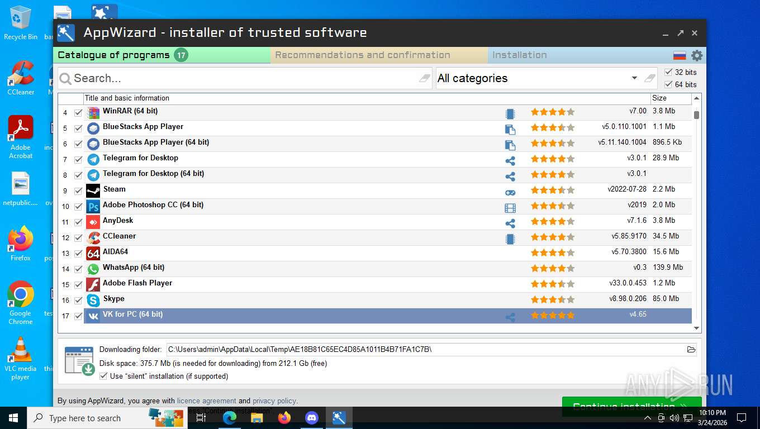Image resolution: width=760 pixels, height=429 pixels.
Task: Click the downloading folder path field
Action: point(426,350)
